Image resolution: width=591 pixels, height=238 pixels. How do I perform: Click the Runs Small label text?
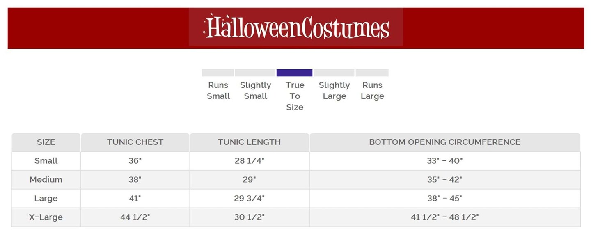coord(218,91)
